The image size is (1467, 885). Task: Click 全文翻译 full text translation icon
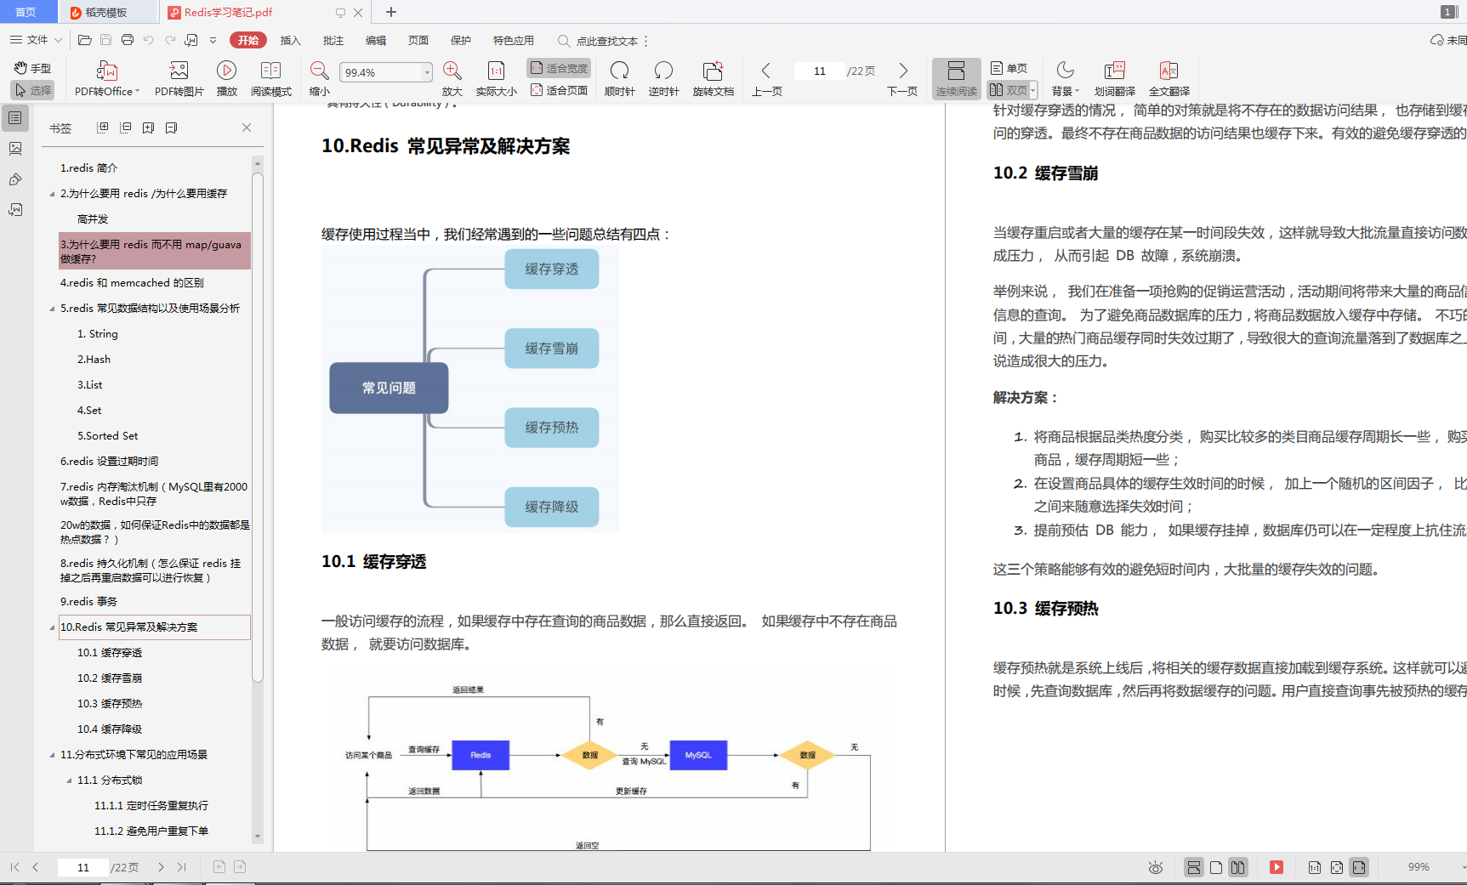[x=1169, y=78]
